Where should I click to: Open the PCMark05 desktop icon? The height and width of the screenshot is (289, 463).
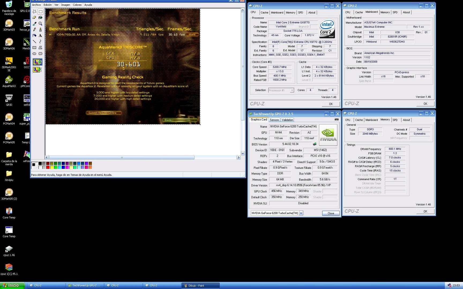pyautogui.click(x=9, y=138)
